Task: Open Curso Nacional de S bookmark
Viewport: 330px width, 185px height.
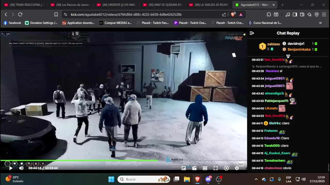Action: [x=265, y=23]
